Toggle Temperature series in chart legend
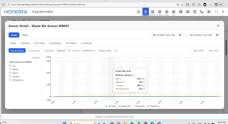This screenshot has height=124, width=228. (x=154, y=106)
